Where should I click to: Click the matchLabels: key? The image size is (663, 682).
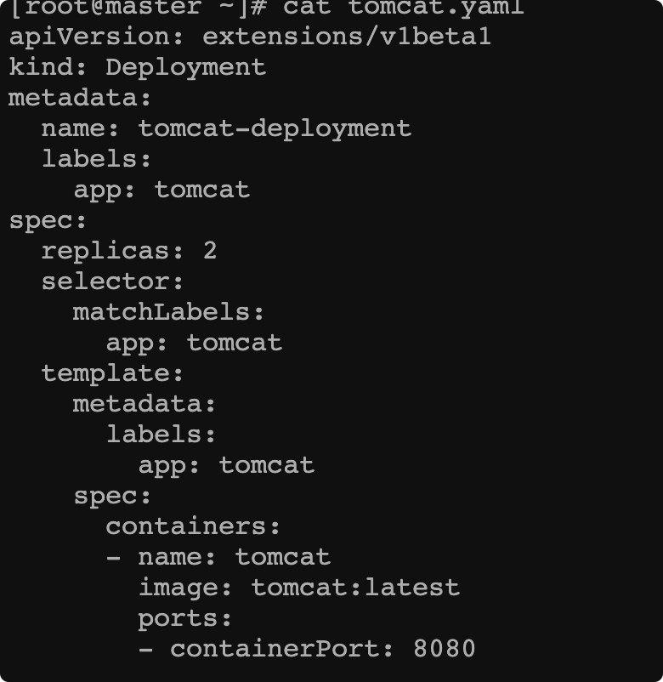[168, 312]
